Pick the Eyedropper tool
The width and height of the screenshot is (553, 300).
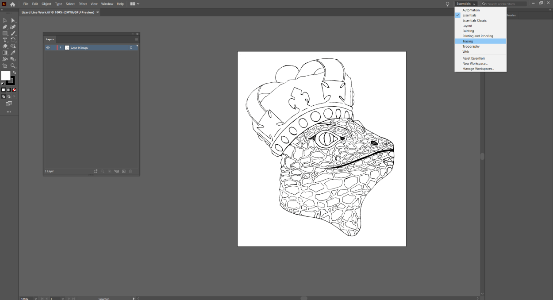tap(13, 53)
